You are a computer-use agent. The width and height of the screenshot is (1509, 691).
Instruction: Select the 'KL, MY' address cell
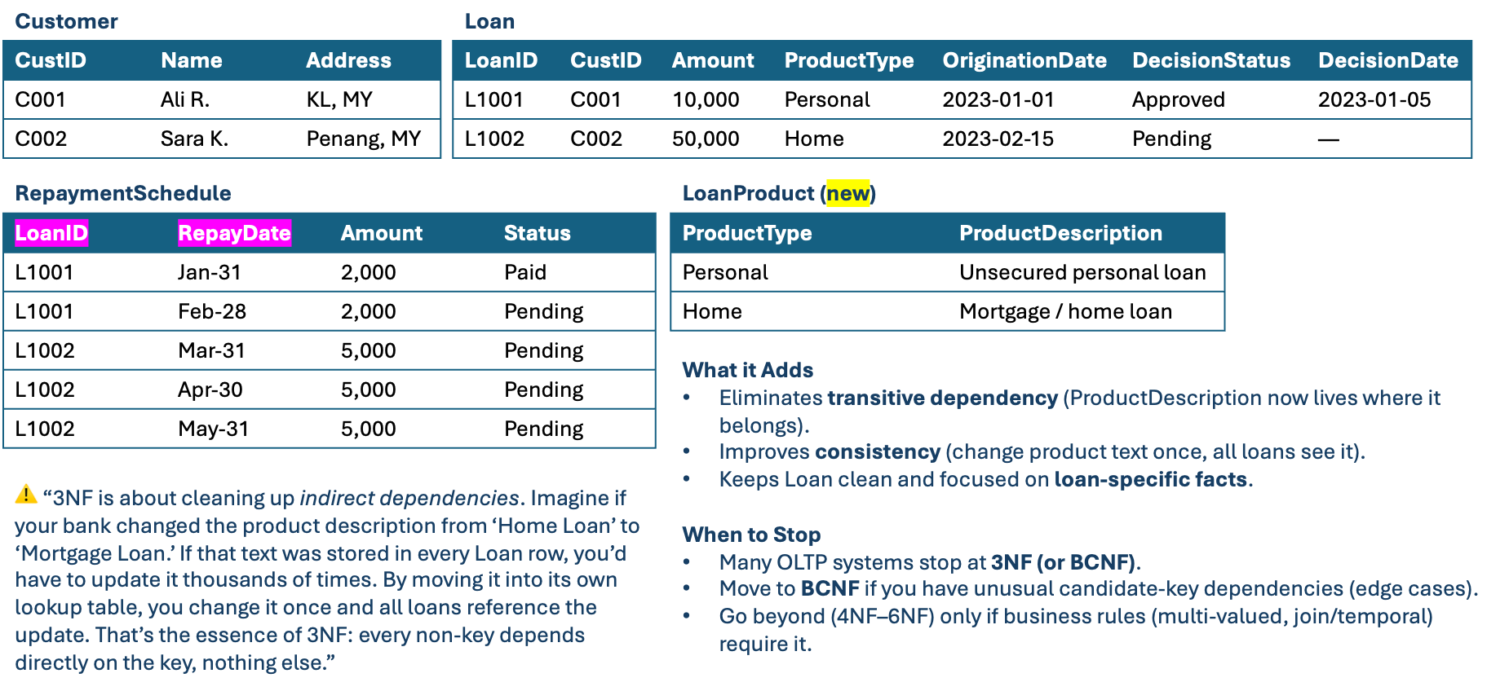(x=339, y=99)
